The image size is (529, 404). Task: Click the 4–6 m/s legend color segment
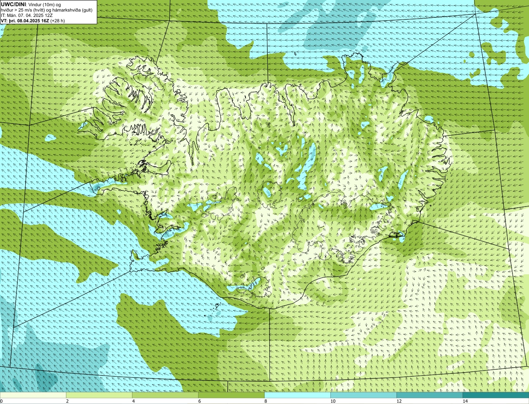[x=165, y=395]
